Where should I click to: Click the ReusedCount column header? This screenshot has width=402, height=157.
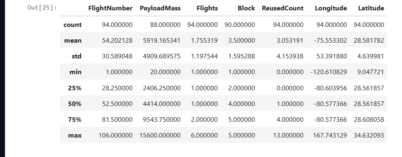282,8
